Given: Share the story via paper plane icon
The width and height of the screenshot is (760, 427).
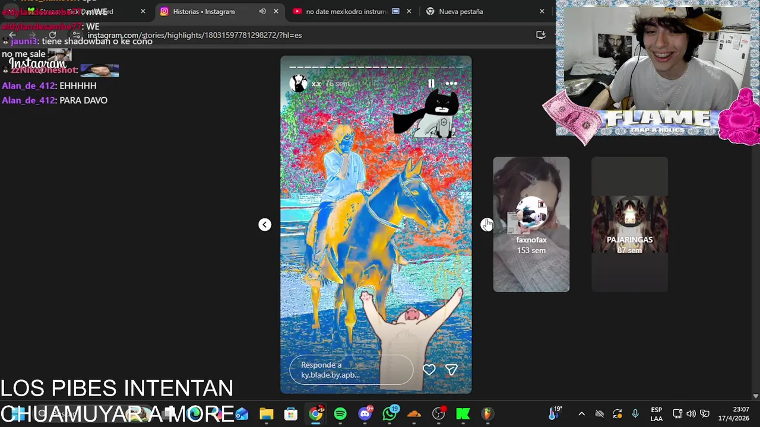Looking at the screenshot, I should click(x=451, y=369).
